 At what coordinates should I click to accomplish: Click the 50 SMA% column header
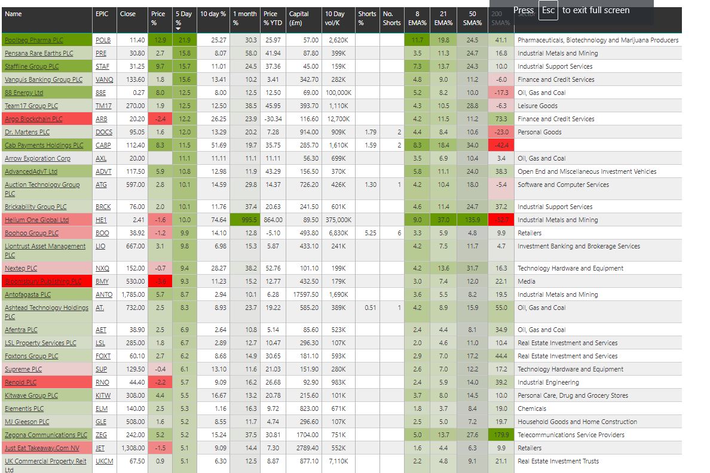pyautogui.click(x=473, y=19)
